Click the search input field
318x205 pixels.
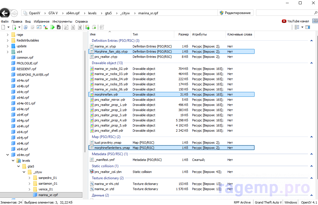coord(284,13)
